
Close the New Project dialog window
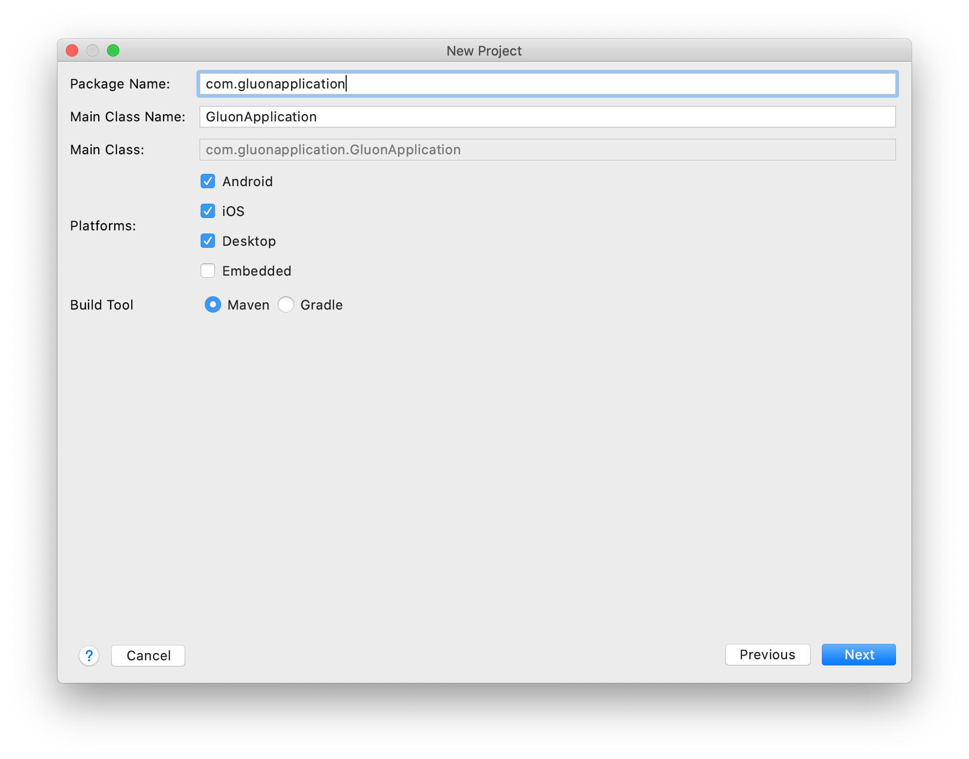72,50
